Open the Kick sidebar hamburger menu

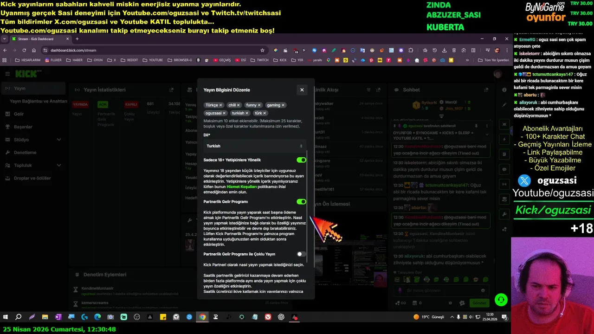click(x=7, y=74)
